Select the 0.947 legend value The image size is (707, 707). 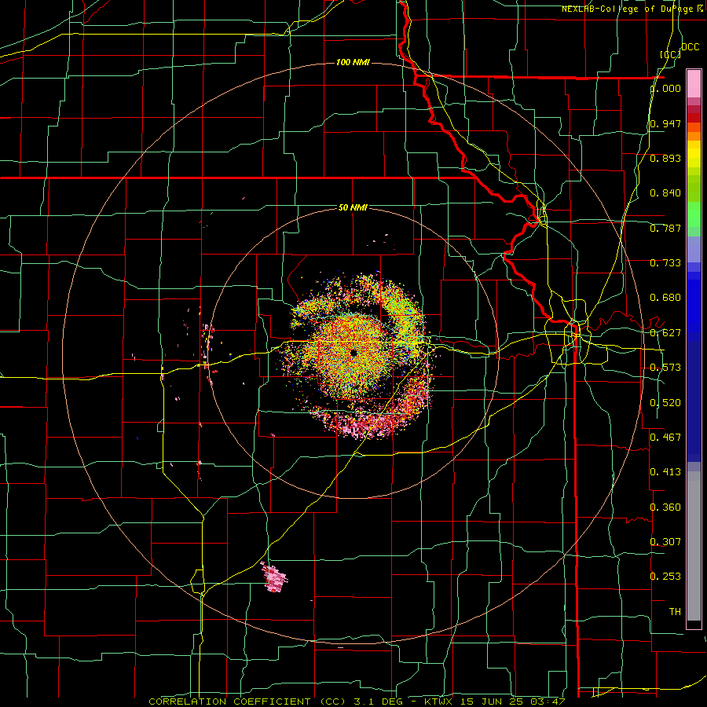[665, 123]
